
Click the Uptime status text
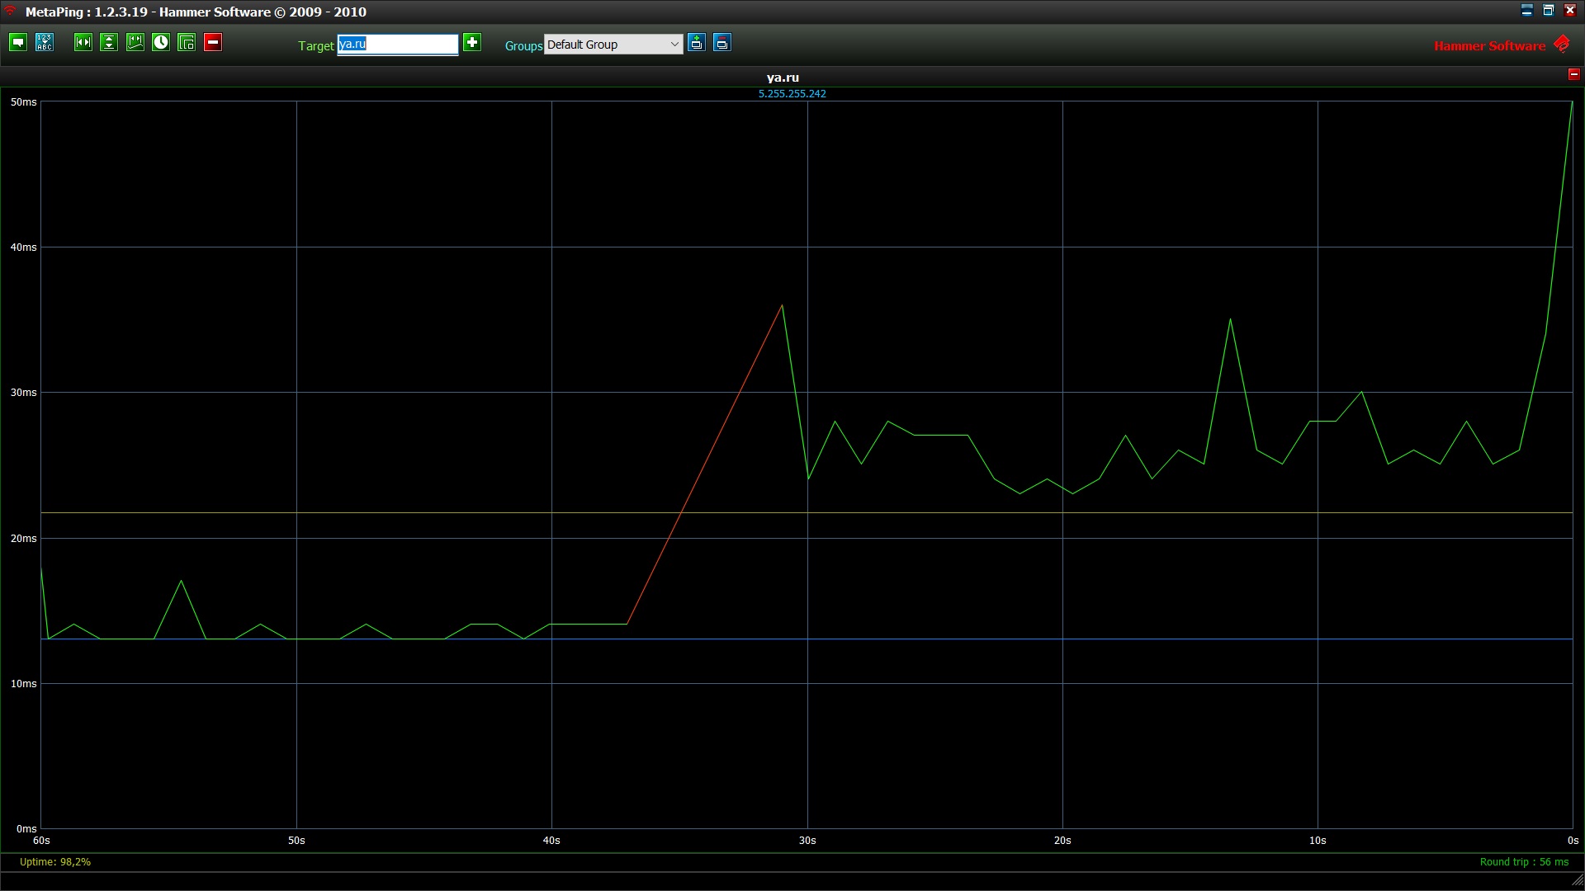point(55,862)
